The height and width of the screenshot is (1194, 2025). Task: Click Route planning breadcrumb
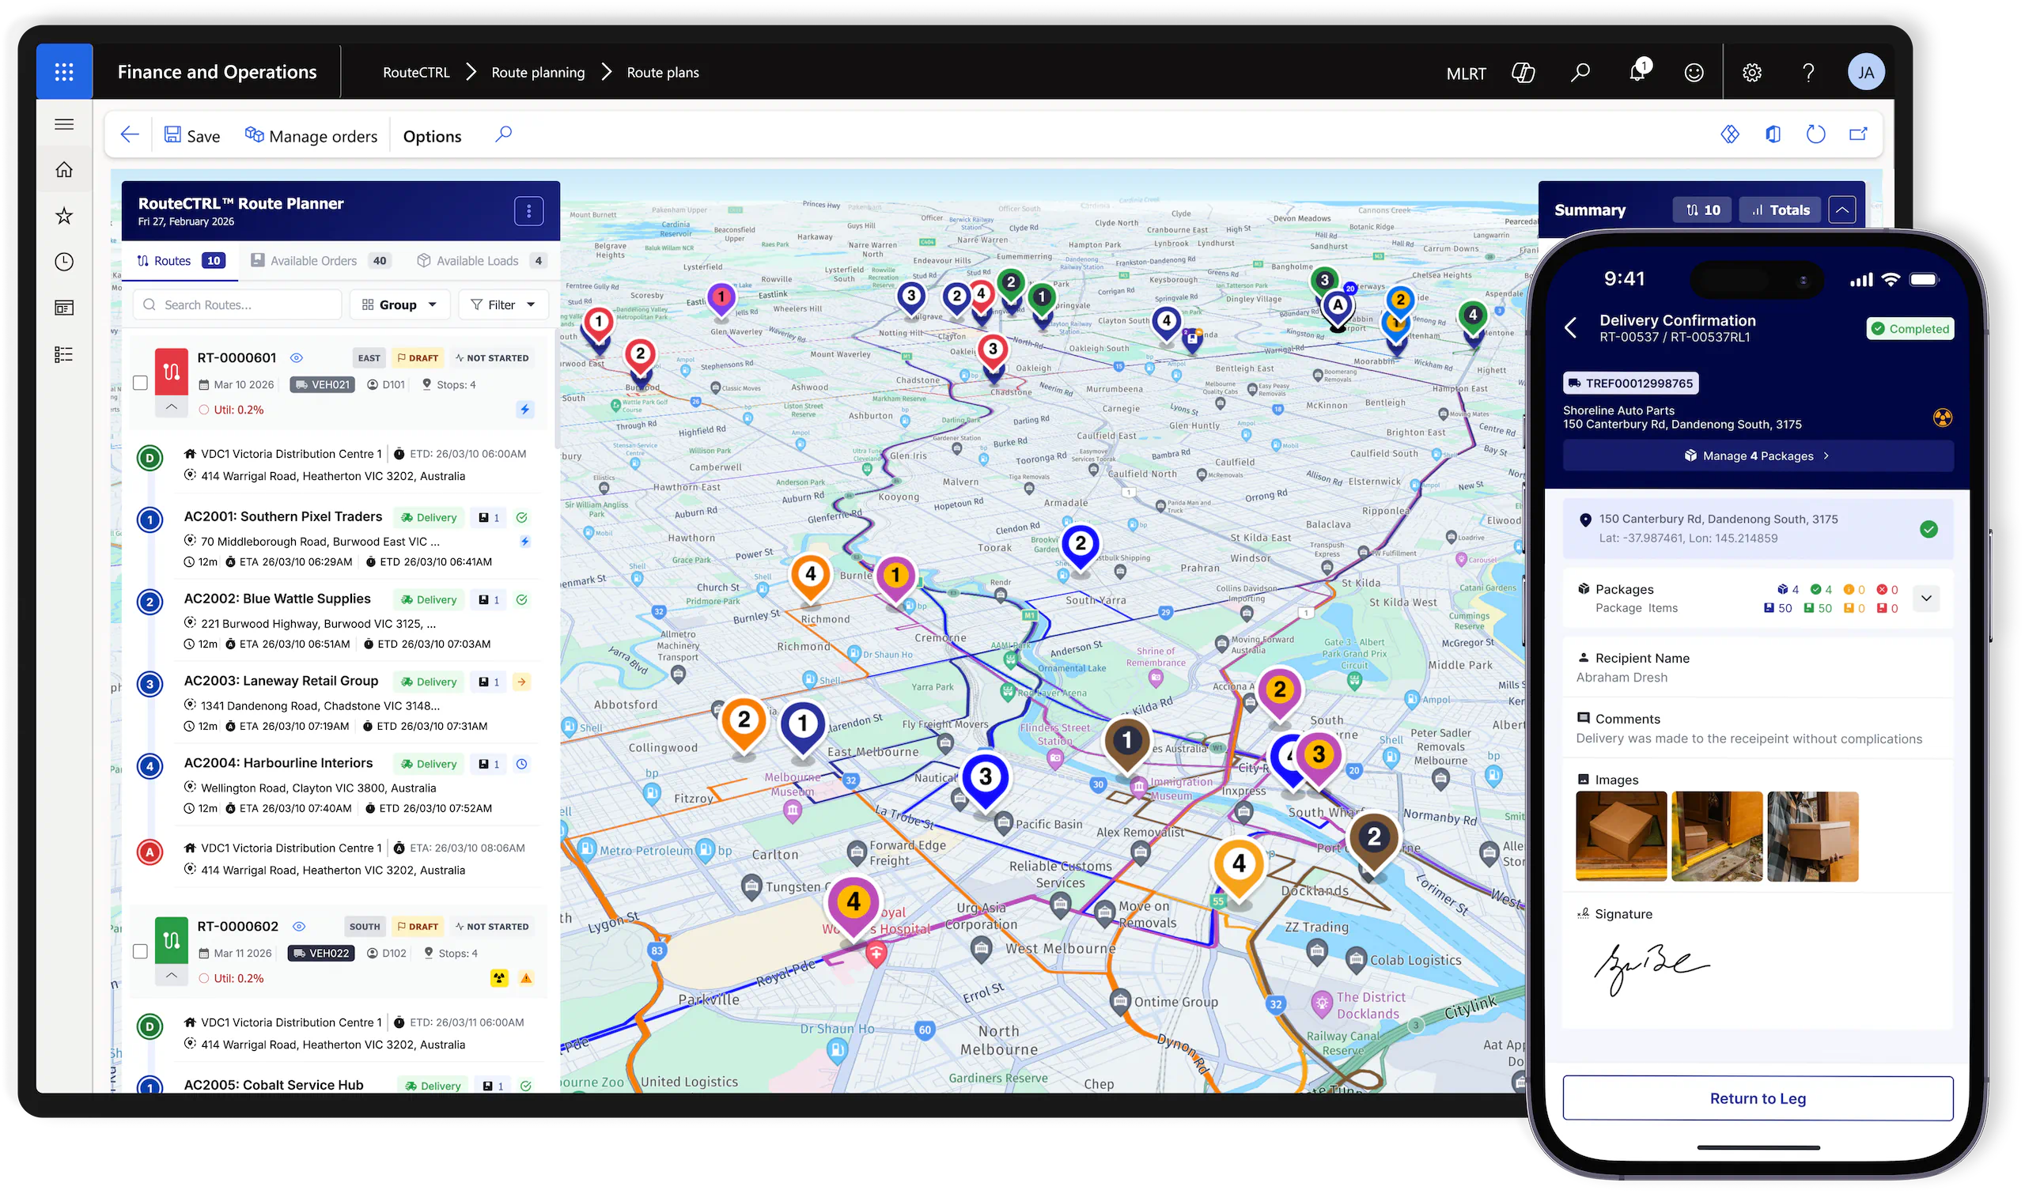tap(539, 73)
